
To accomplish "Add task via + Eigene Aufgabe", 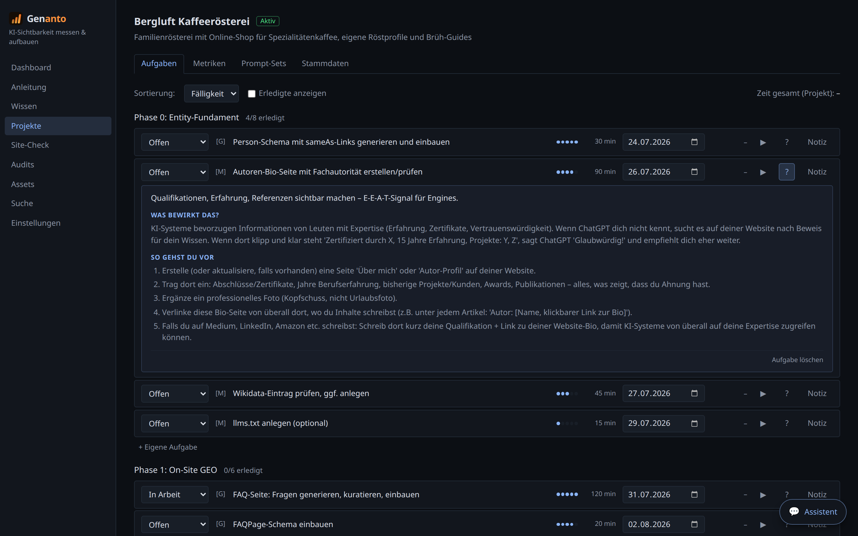I will (x=168, y=447).
